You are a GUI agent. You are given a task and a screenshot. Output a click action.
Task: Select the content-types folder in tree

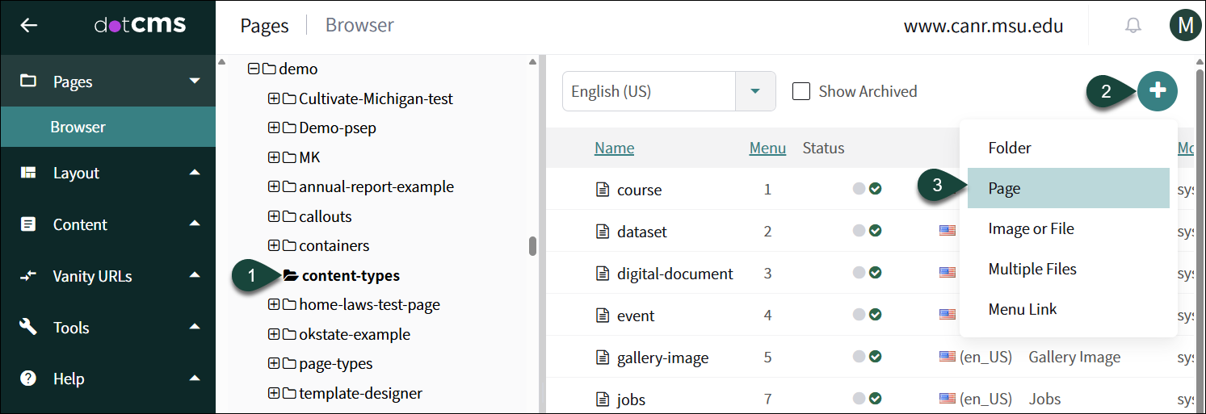pos(350,276)
